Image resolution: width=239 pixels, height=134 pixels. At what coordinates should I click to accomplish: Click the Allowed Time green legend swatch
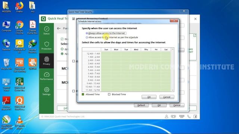point(83,94)
